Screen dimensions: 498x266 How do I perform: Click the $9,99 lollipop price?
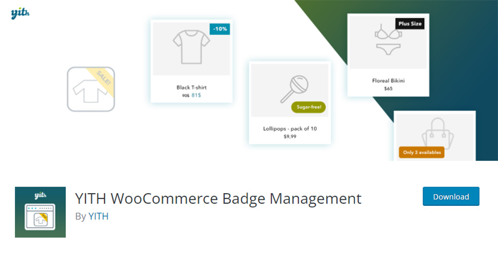point(290,137)
